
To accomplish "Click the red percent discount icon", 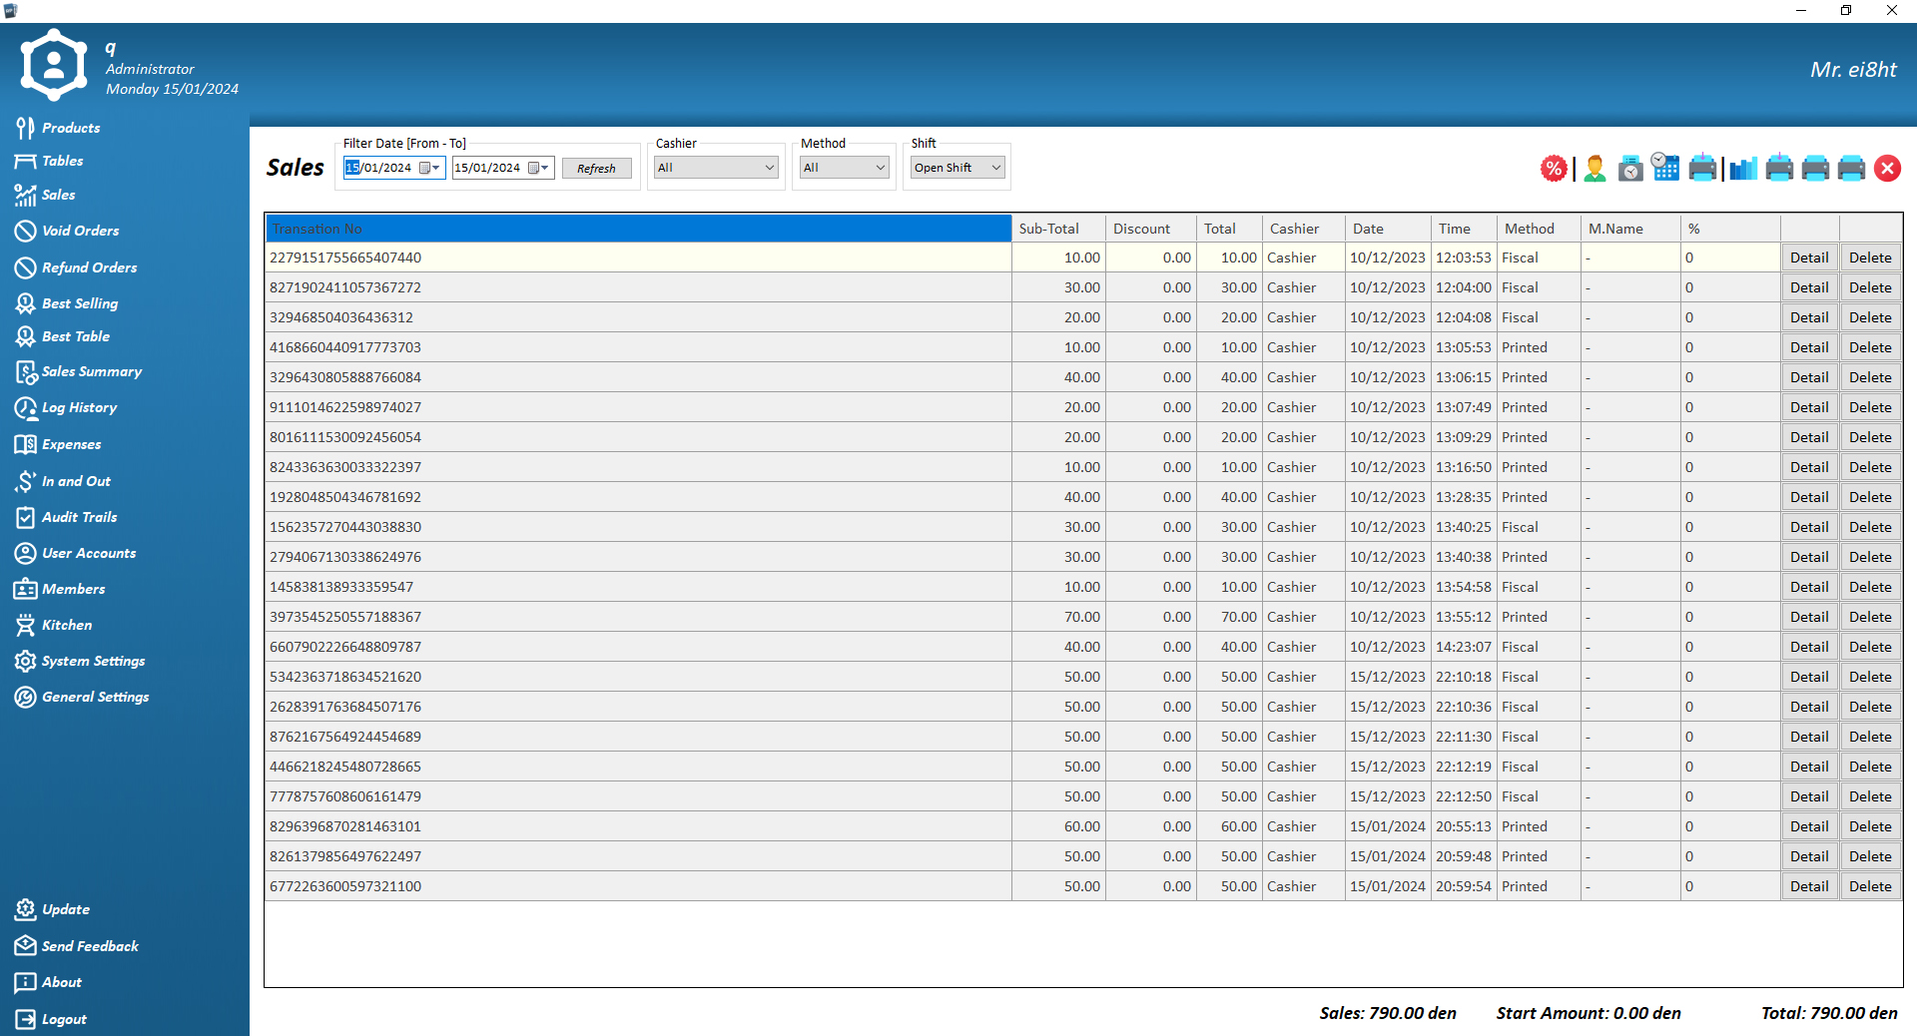I will click(x=1553, y=169).
